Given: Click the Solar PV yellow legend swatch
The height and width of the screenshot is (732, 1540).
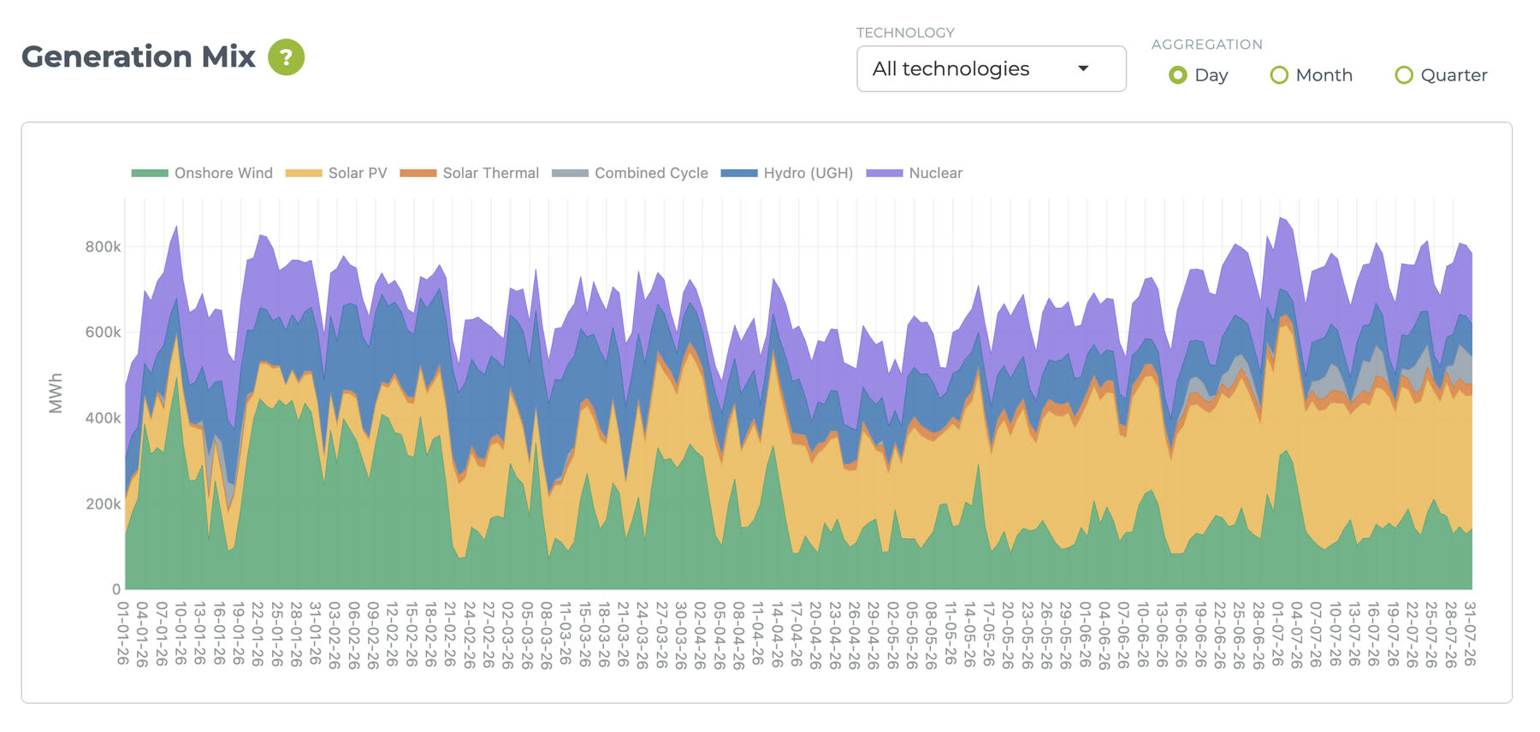Looking at the screenshot, I should (x=304, y=173).
